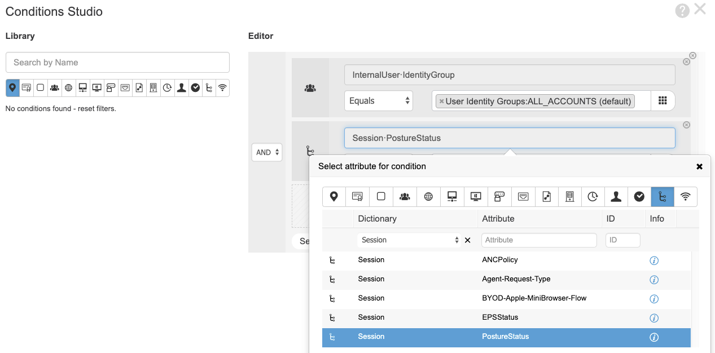Toggle the user silhouette filter in attribute popup
The image size is (715, 353).
pos(616,196)
